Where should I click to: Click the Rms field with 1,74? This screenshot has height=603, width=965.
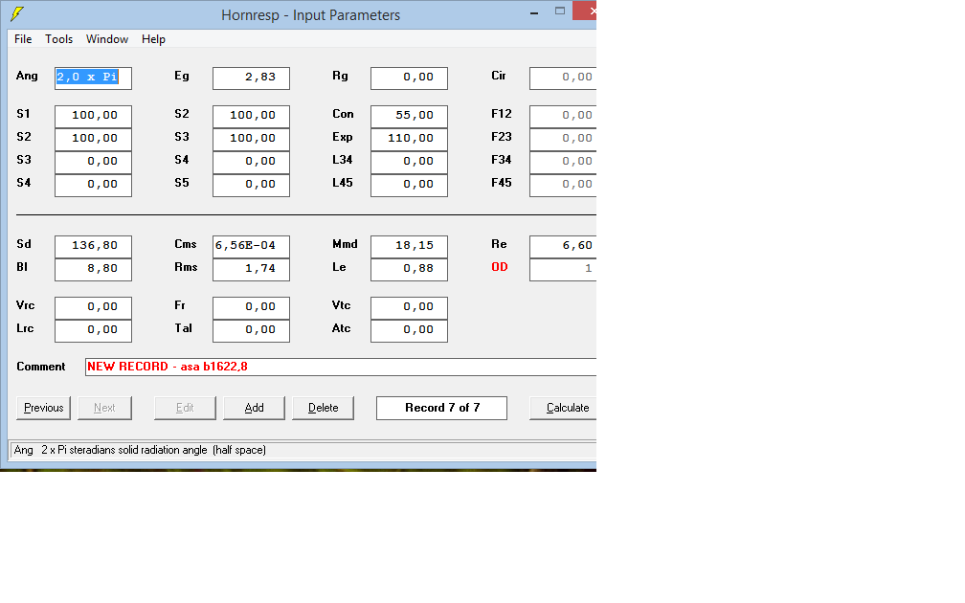251,270
